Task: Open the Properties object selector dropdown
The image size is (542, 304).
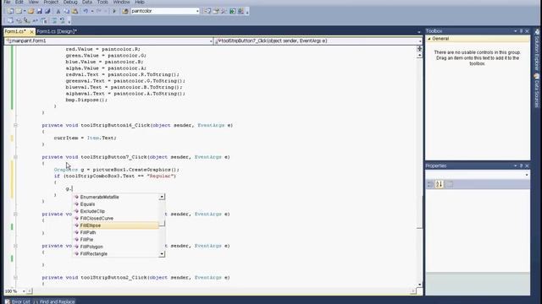Action: 527,175
